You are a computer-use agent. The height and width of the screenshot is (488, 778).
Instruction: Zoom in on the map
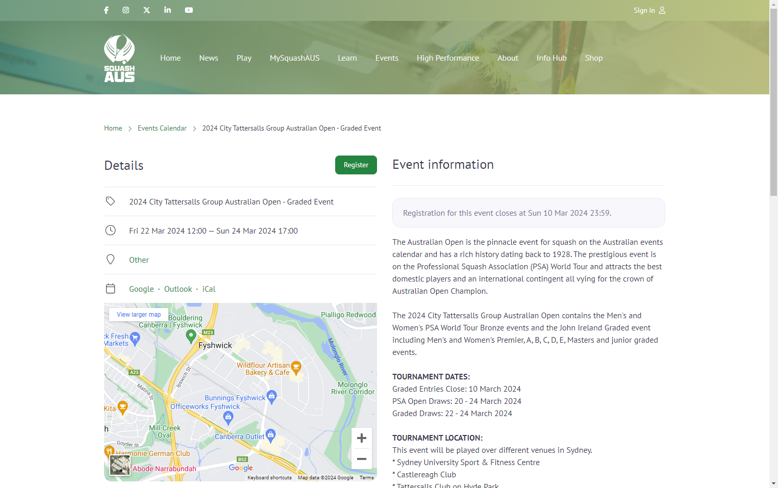coord(362,438)
